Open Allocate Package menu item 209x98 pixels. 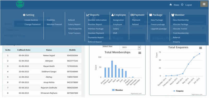[x=181, y=24]
